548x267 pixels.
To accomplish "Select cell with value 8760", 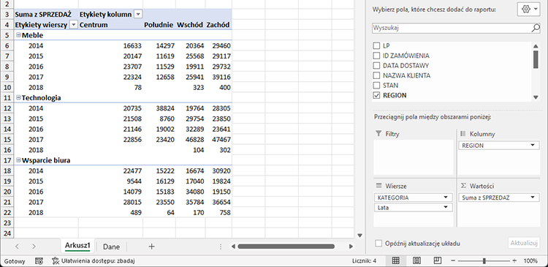I will pyautogui.click(x=159, y=119).
